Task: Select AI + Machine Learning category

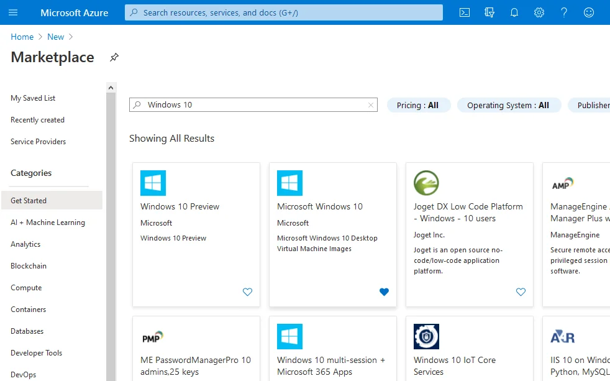Action: (x=47, y=223)
